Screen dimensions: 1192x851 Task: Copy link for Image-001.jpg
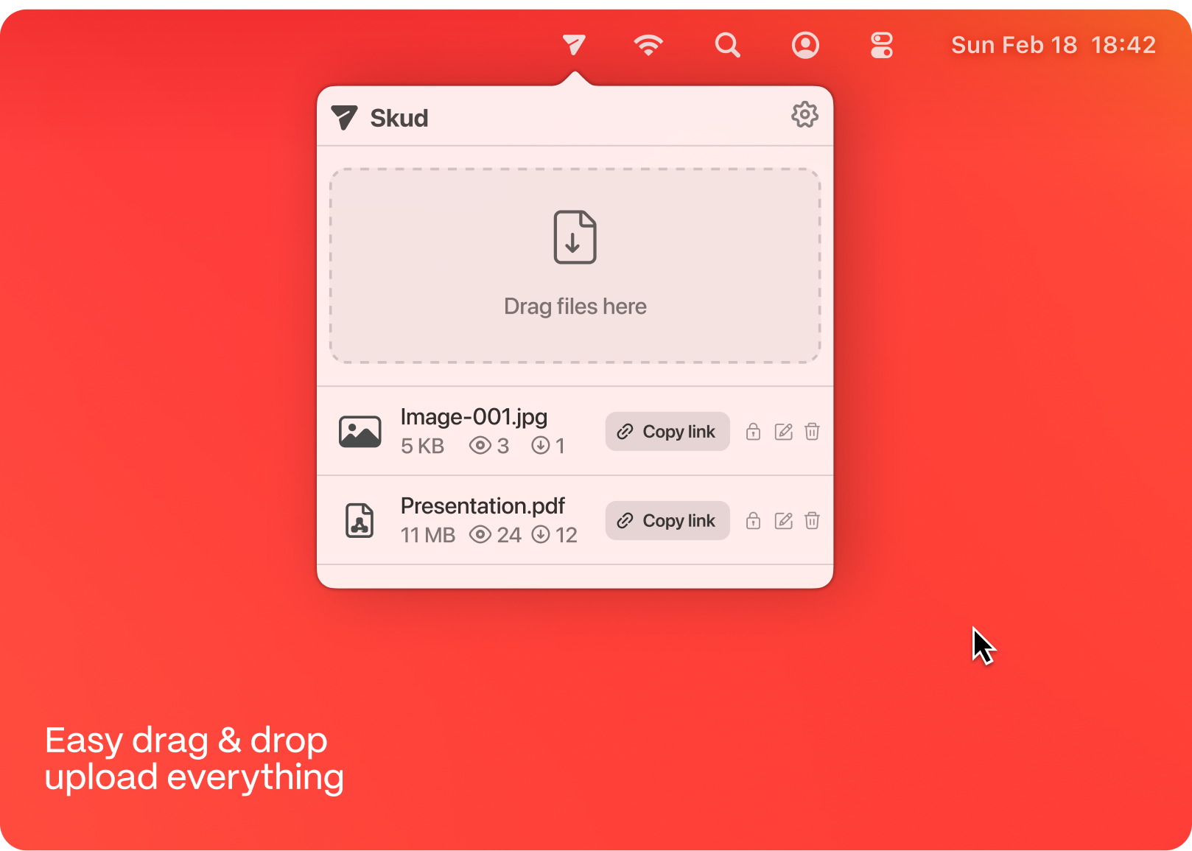point(667,432)
